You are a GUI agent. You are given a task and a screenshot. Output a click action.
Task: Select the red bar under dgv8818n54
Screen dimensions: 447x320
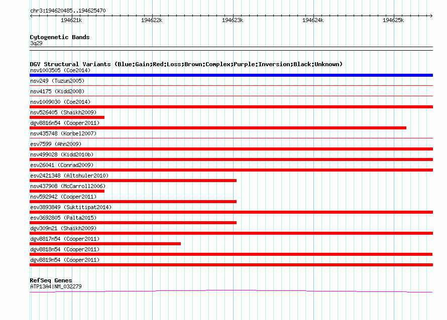pos(231,254)
